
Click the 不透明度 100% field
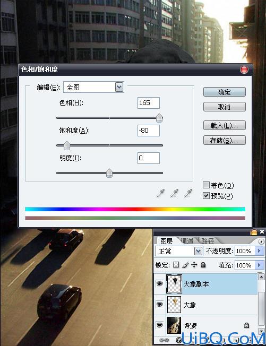pos(245,251)
